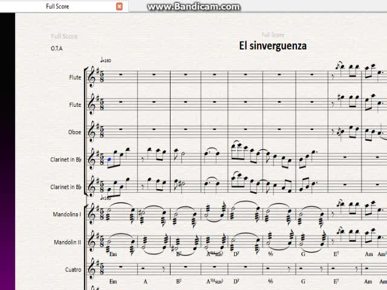Select the gray Full Score header above O.T.A

pyautogui.click(x=64, y=36)
